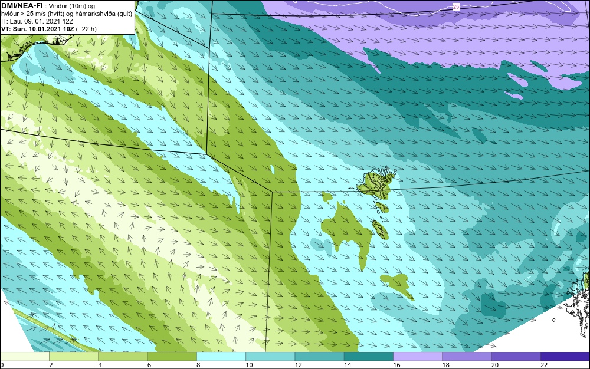The width and height of the screenshot is (590, 369).
Task: Click the 8–10 m/s light cyan legend swatch
Action: (221, 357)
